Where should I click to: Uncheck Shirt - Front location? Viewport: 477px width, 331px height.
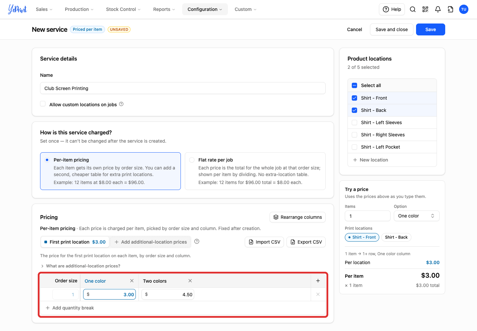pyautogui.click(x=354, y=98)
